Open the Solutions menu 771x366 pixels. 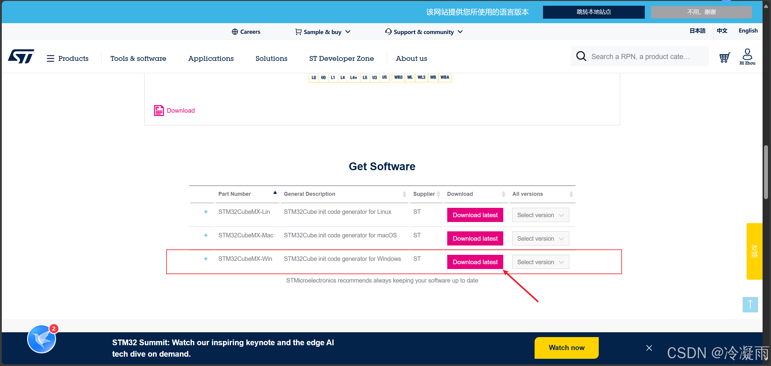(271, 58)
